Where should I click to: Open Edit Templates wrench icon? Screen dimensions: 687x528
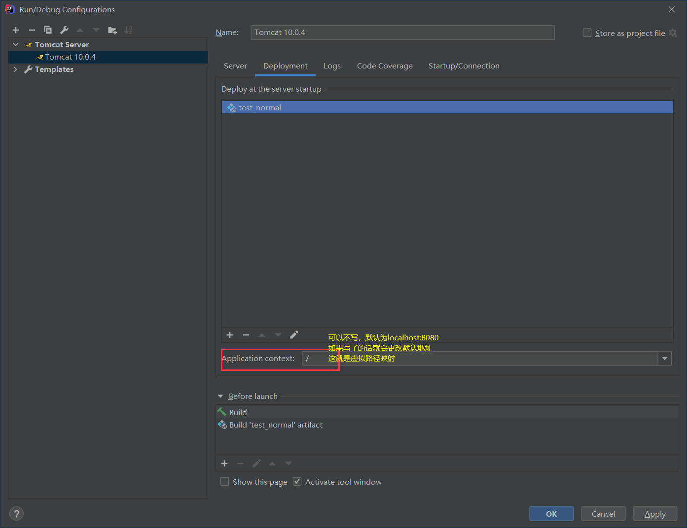(x=64, y=30)
